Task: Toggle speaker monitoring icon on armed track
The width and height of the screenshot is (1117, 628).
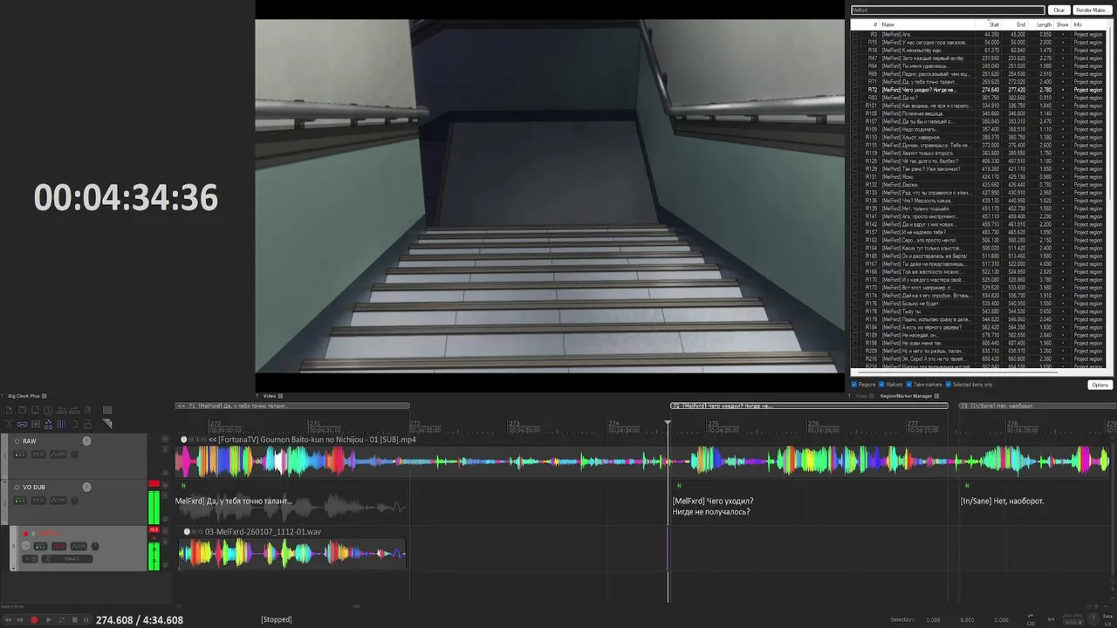Action: coord(33,534)
